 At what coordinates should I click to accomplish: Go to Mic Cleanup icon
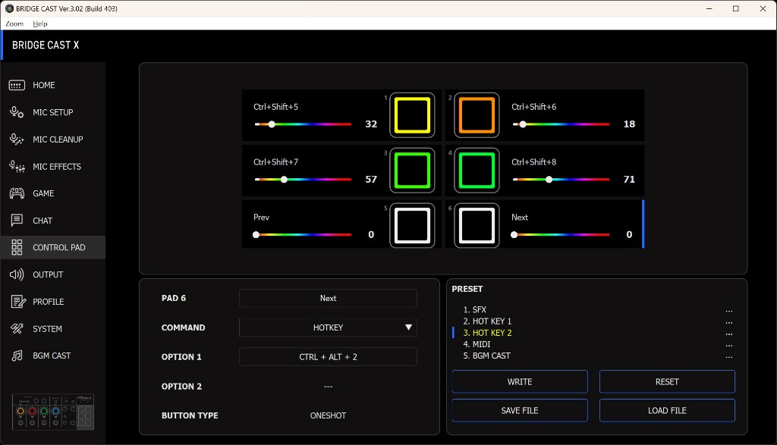pos(17,139)
